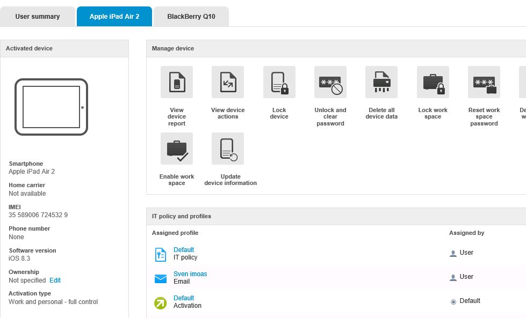Click the Sven imoas email envelope icon
Image resolution: width=526 pixels, height=318 pixels.
(x=160, y=278)
